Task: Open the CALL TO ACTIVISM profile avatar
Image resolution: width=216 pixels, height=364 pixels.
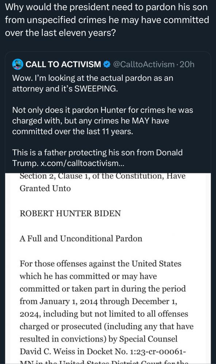Action: 18,64
